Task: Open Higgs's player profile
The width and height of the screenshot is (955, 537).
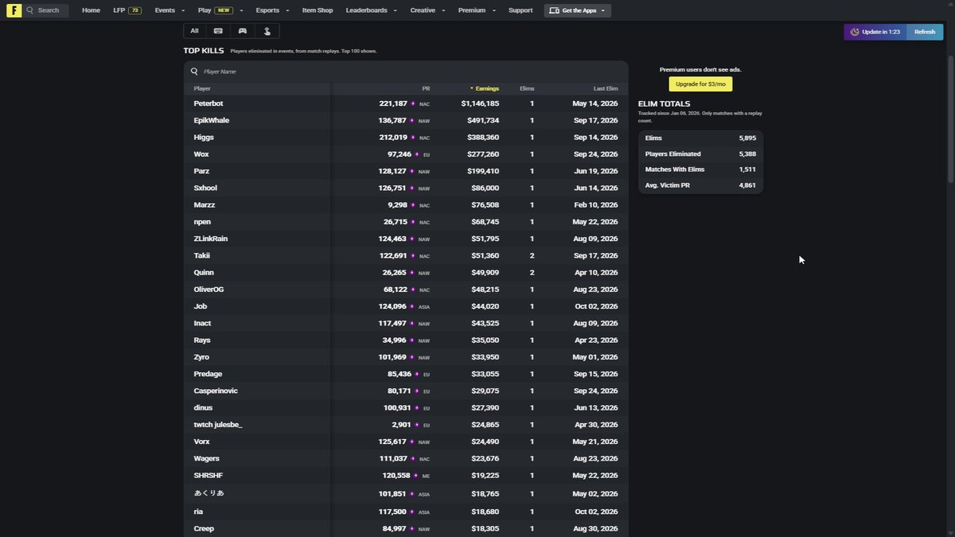Action: pos(204,138)
